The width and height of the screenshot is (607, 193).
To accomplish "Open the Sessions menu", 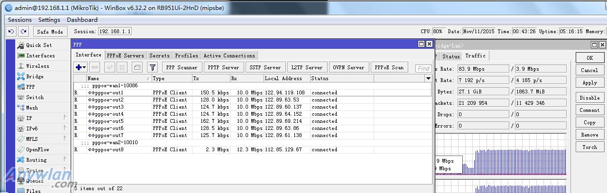I will point(20,20).
